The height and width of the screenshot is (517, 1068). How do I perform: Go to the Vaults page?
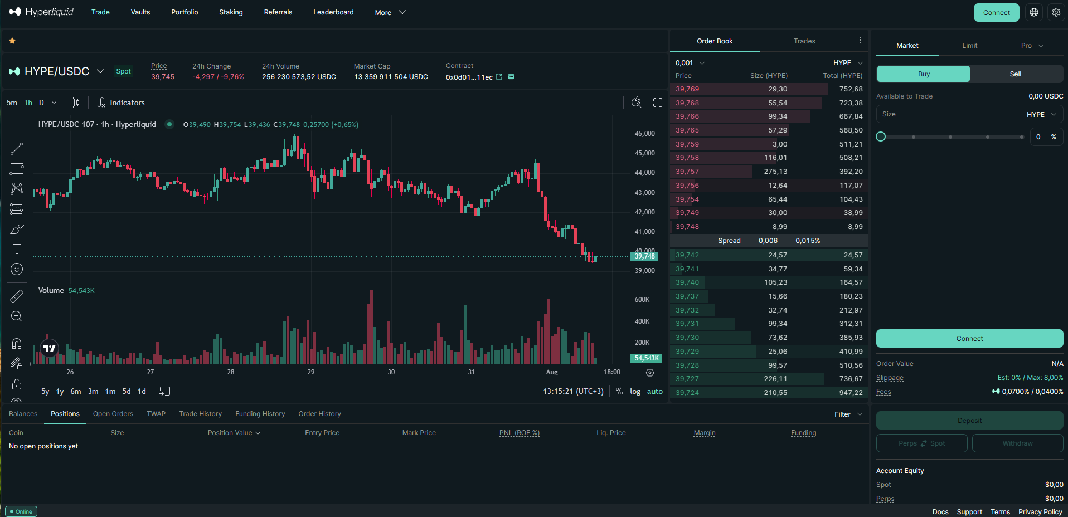pyautogui.click(x=140, y=12)
